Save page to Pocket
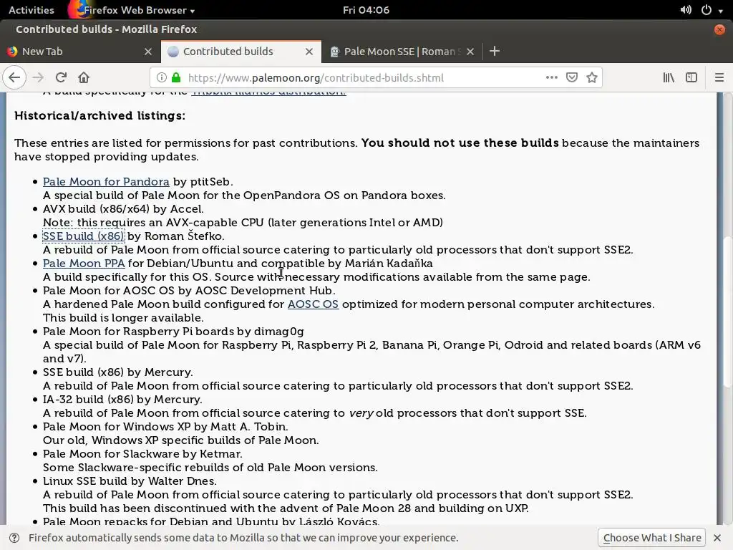733x550 pixels. pyautogui.click(x=572, y=77)
